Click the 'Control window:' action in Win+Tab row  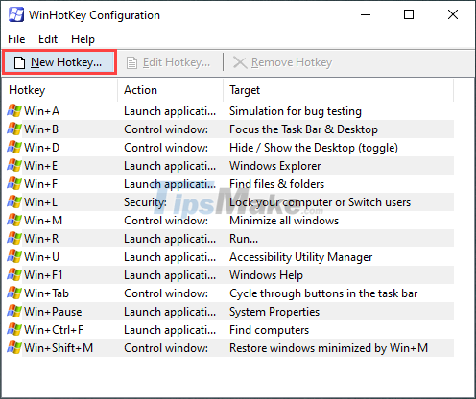(166, 293)
